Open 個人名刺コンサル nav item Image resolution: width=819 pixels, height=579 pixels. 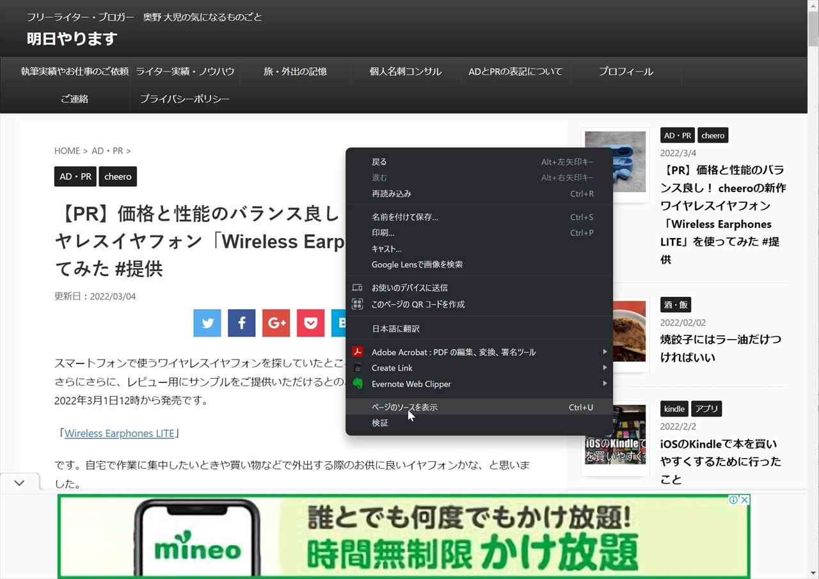point(406,71)
